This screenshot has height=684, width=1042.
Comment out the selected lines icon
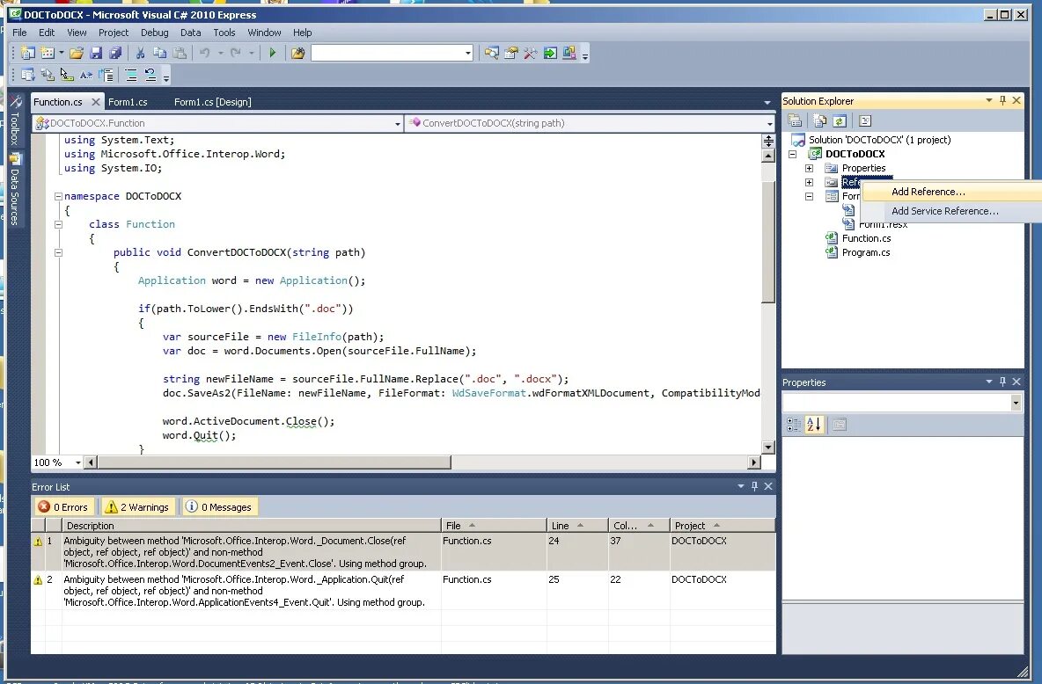click(131, 75)
